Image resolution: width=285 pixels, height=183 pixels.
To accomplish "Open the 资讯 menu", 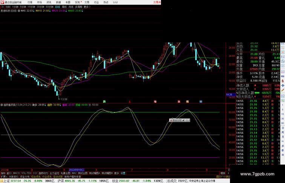I will coord(49,2).
